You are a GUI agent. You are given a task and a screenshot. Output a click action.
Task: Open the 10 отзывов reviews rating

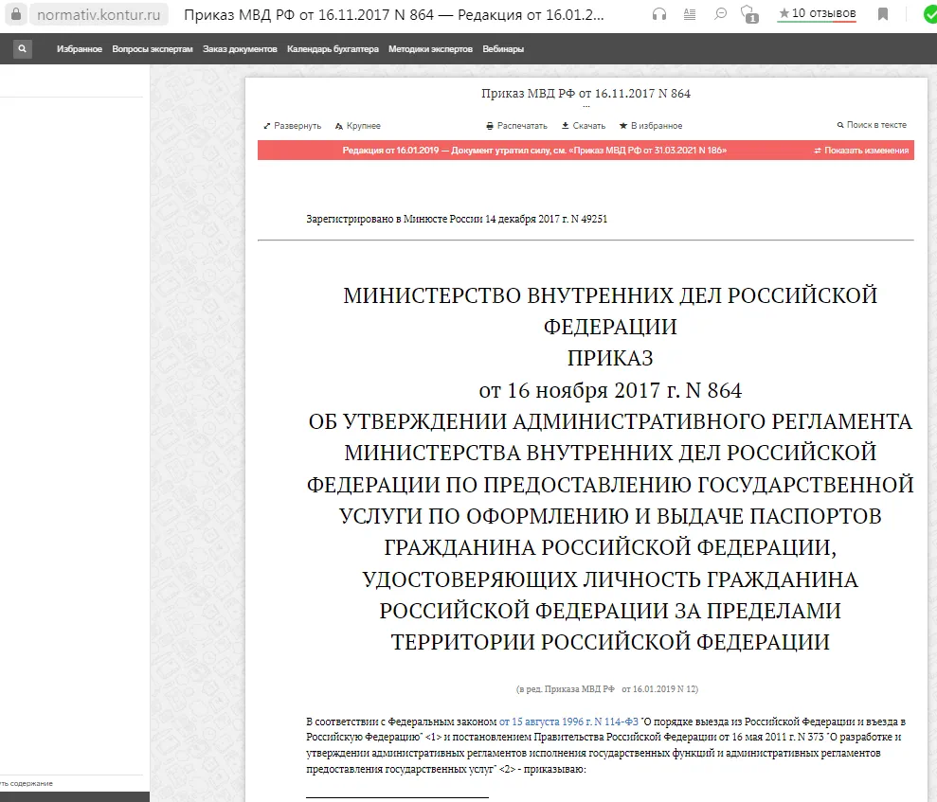817,13
